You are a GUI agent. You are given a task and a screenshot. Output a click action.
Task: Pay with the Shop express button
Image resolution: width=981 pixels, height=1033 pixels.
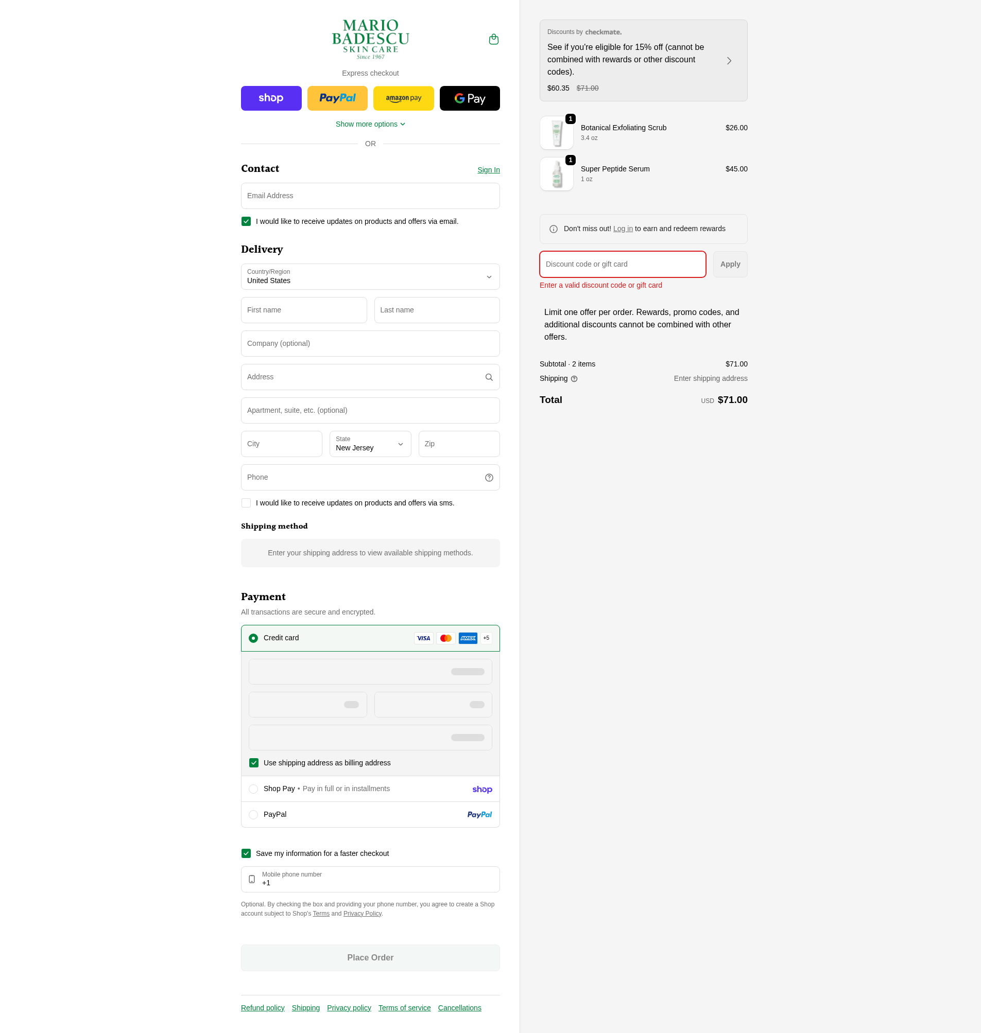point(271,98)
